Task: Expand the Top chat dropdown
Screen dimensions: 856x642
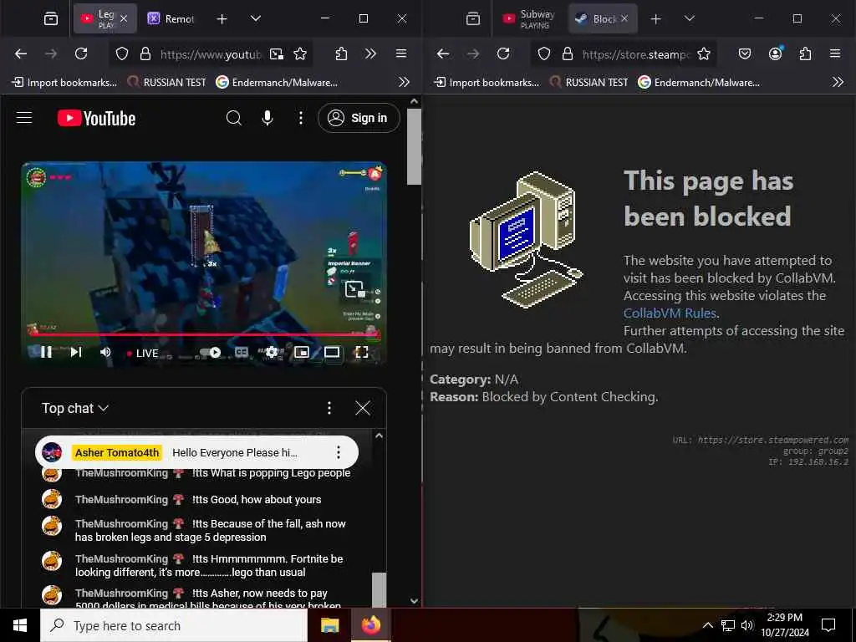Action: point(75,408)
